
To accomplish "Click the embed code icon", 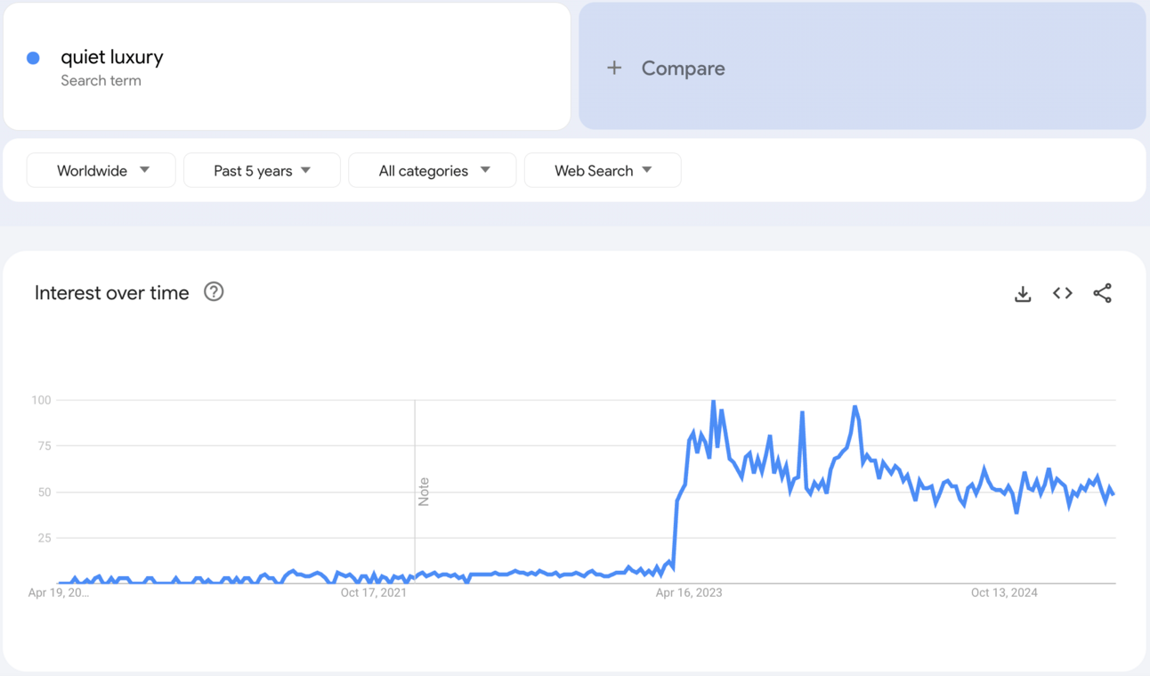I will (x=1063, y=293).
